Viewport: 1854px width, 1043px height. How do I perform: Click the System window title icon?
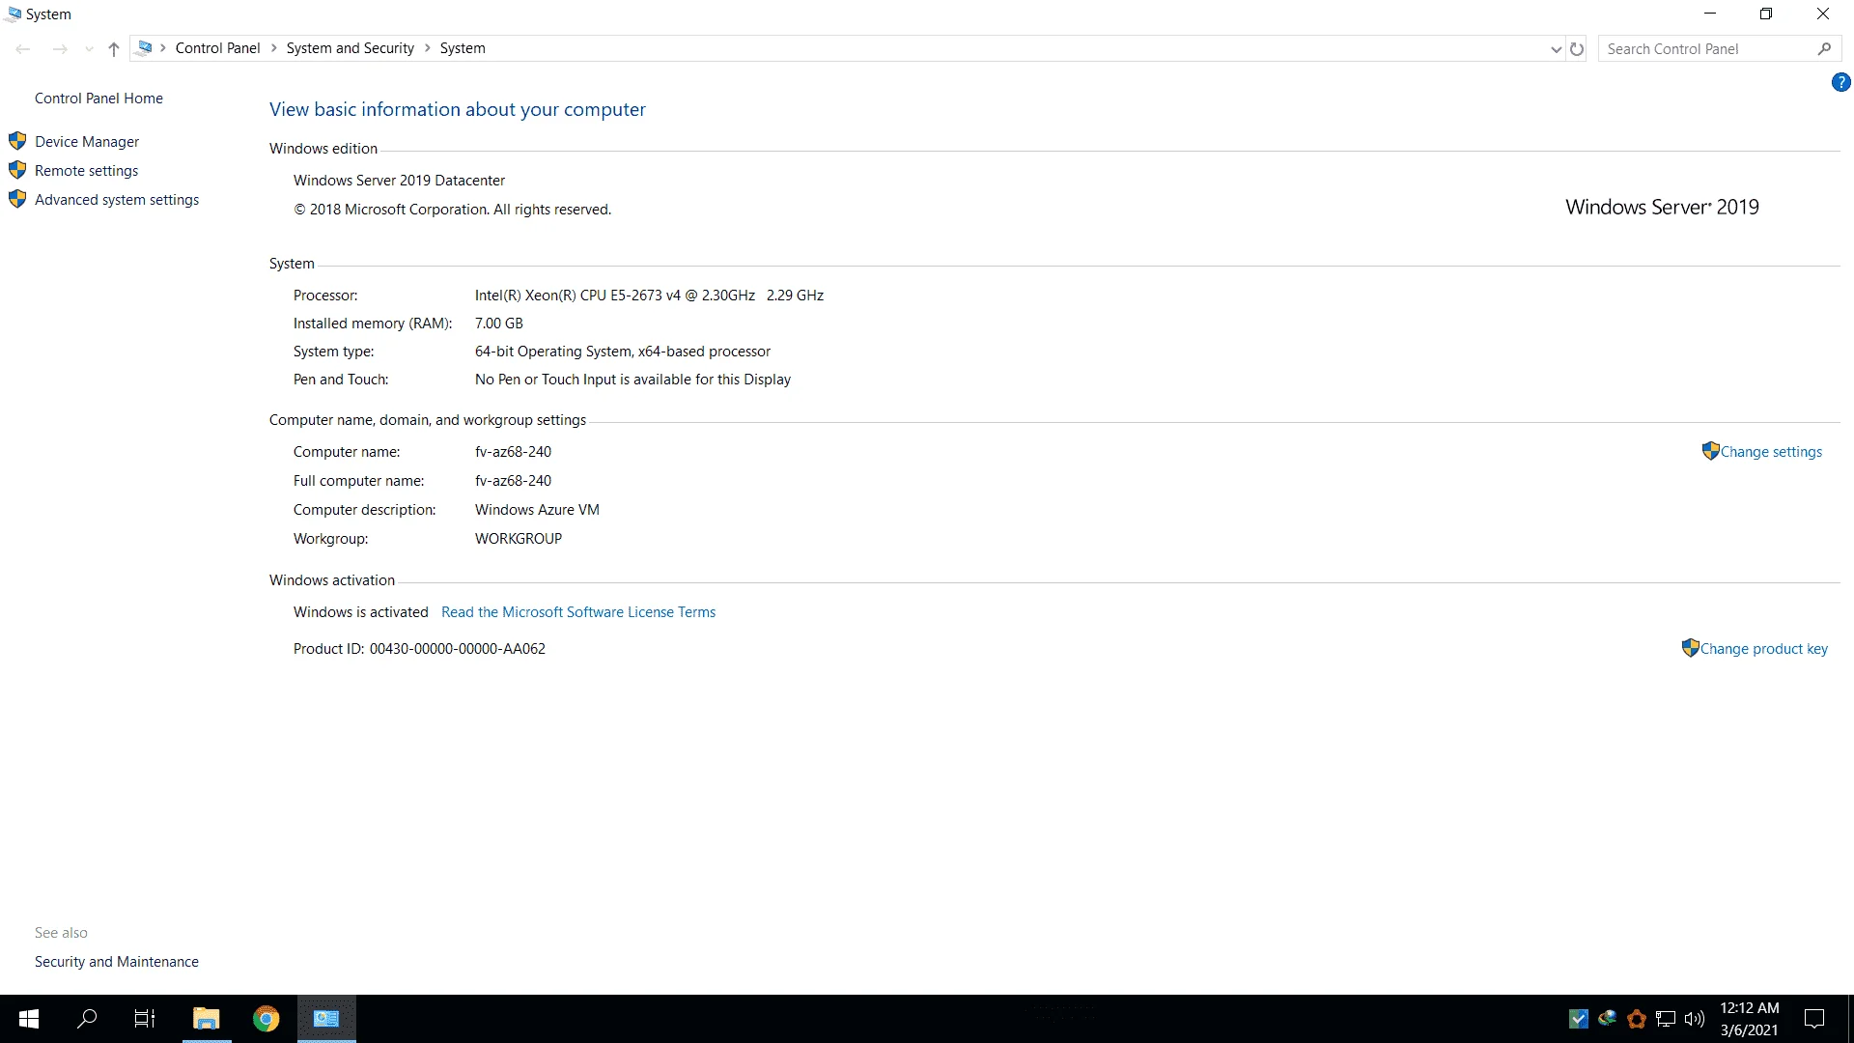(14, 14)
